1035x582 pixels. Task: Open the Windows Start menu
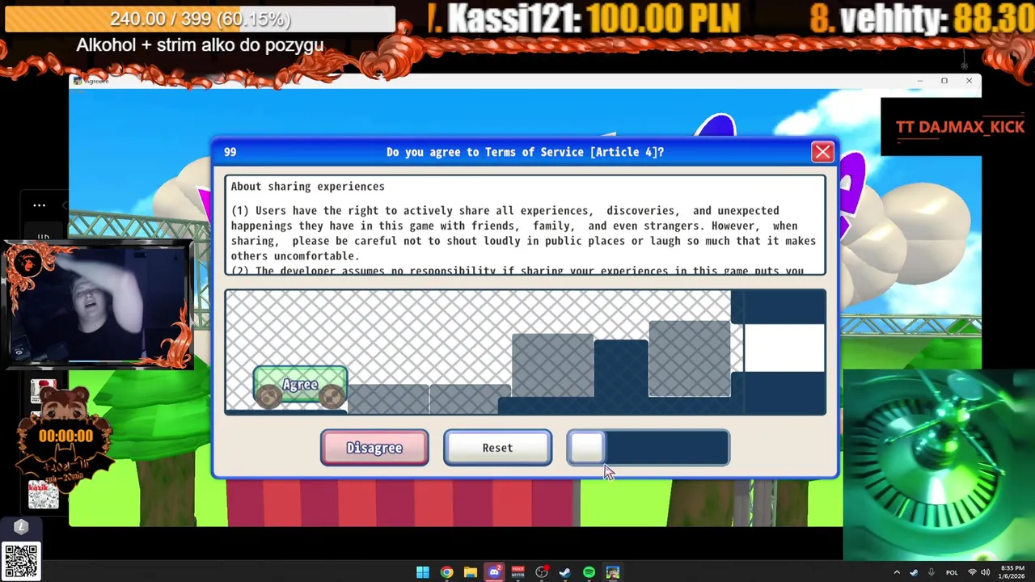pyautogui.click(x=423, y=572)
